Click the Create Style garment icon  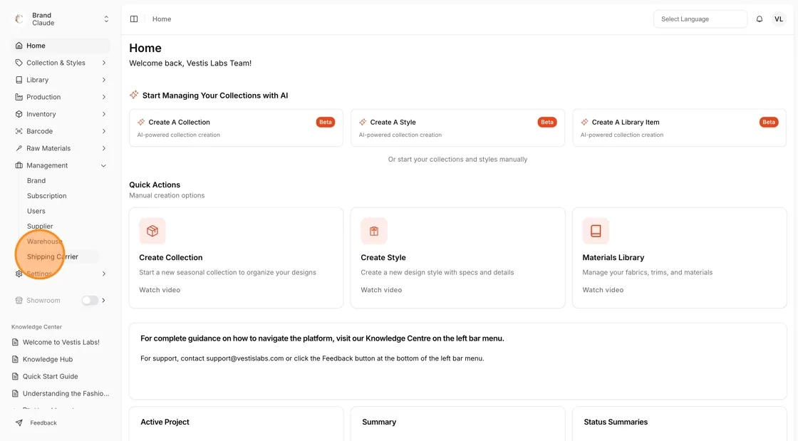point(374,231)
